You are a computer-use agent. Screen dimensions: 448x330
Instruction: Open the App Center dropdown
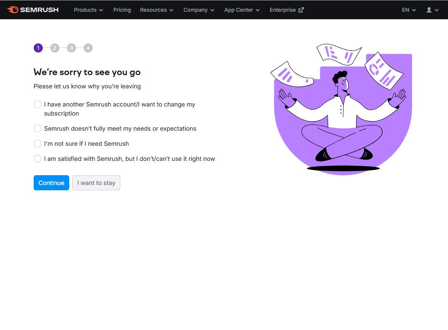[x=242, y=10]
